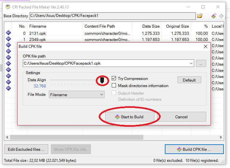
Task: Click the Base Directory path field
Action: [113, 16]
